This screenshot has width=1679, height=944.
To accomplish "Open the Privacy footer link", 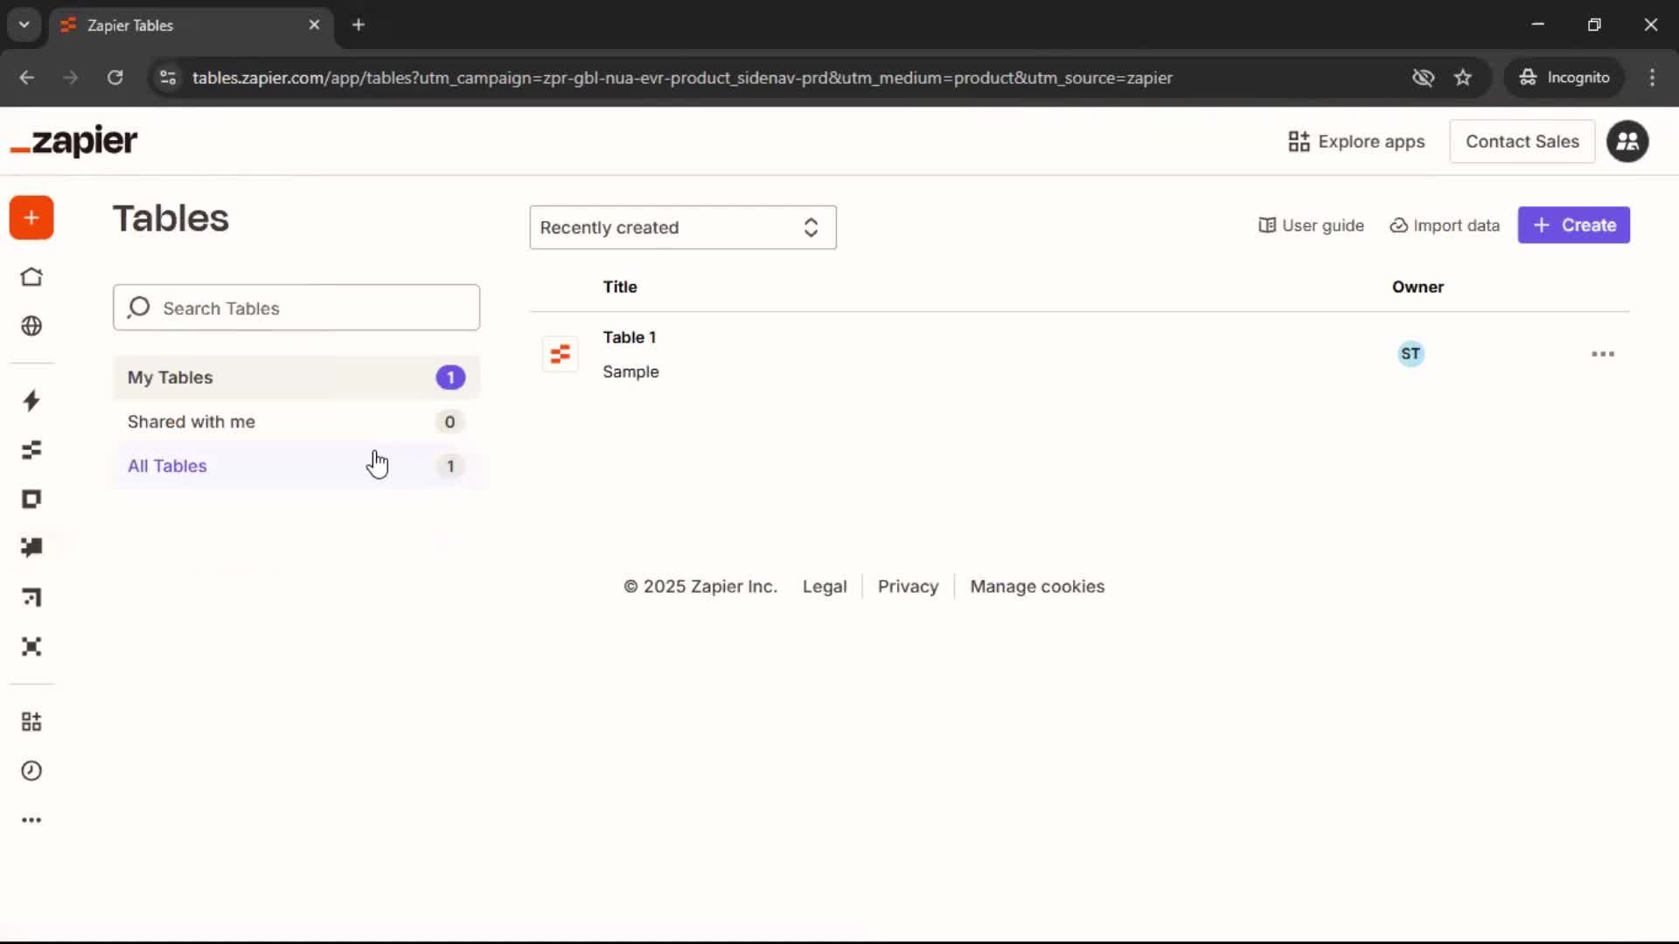I will tap(908, 587).
